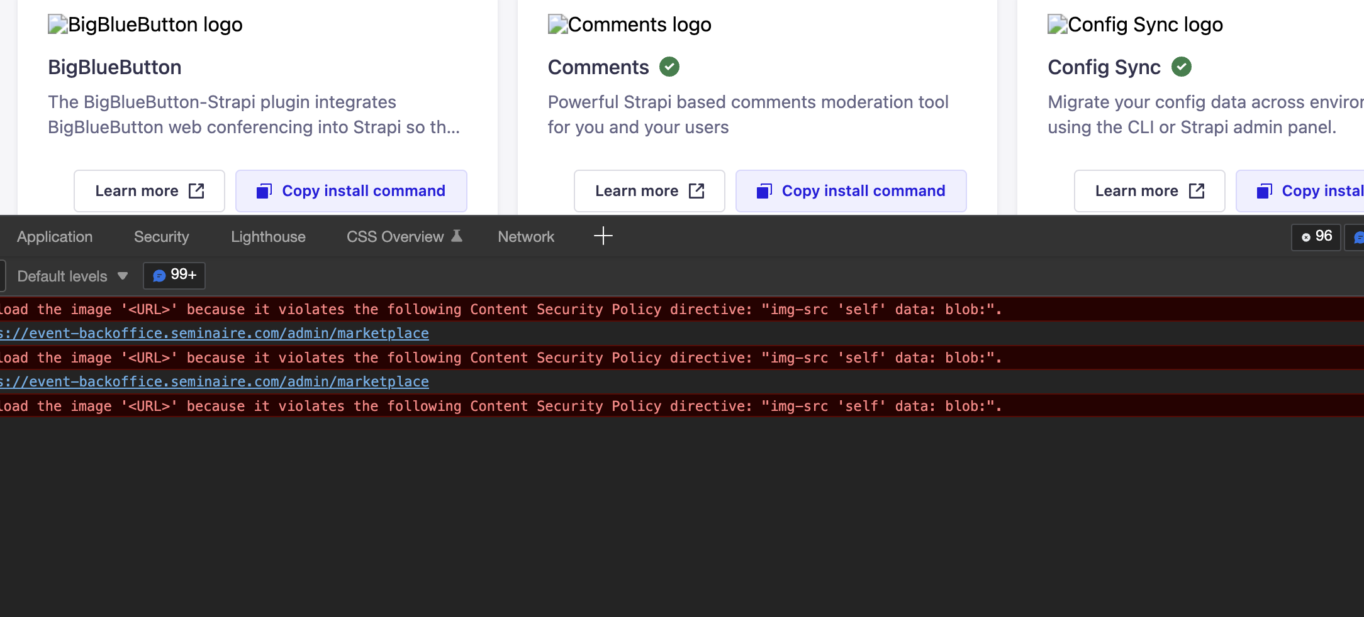Click the Config Sync logo image placeholder

tap(1136, 25)
